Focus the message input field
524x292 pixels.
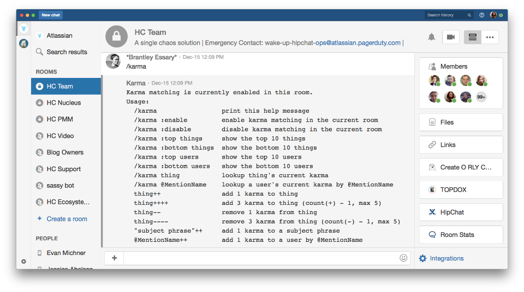(x=261, y=258)
